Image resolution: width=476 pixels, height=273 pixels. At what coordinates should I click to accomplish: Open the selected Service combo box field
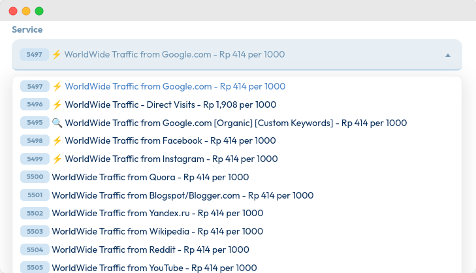[237, 55]
